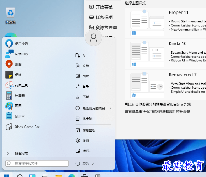Click the 最近使用的项目 menu entry
The height and width of the screenshot is (177, 206).
[x=94, y=108]
